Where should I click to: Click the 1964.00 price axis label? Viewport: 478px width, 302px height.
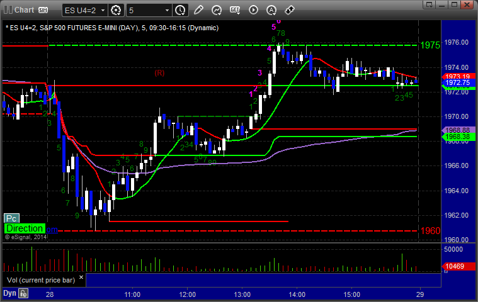tap(457, 191)
